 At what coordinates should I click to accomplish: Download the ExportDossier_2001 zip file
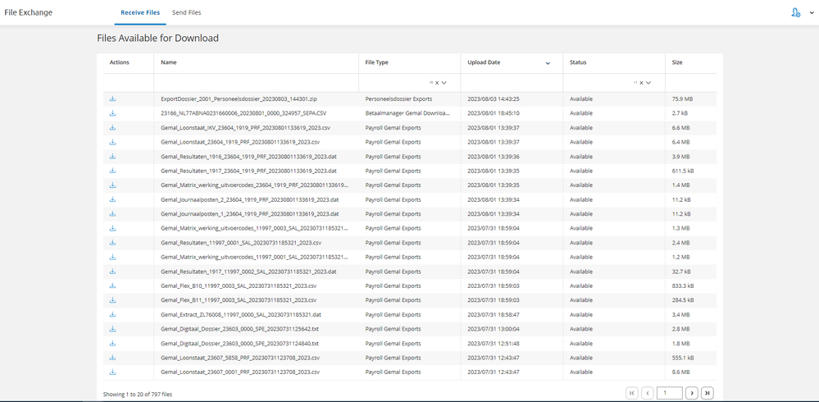112,99
